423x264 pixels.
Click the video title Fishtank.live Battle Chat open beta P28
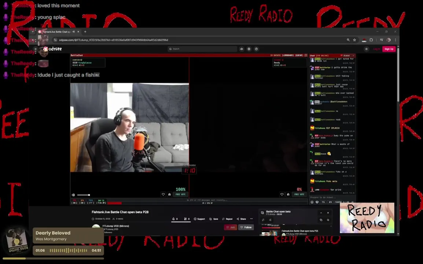pos(120,212)
